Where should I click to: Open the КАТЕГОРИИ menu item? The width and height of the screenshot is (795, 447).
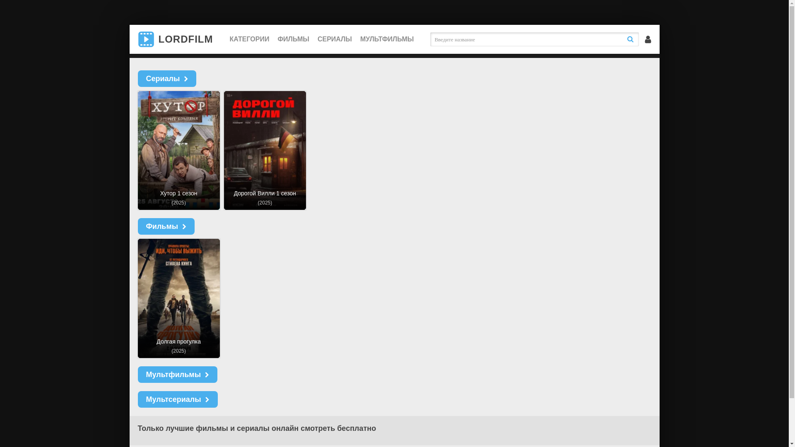249,39
